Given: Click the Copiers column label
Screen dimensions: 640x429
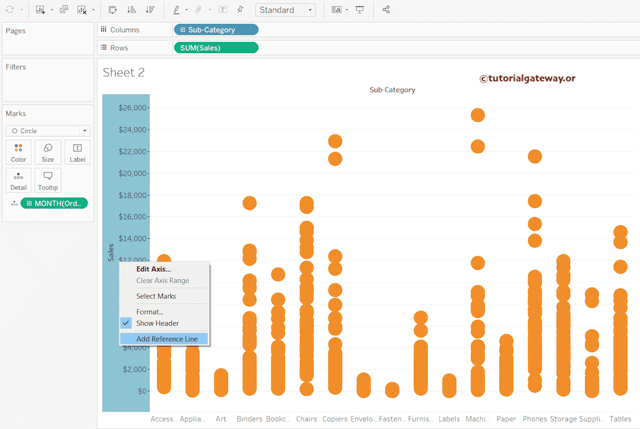Looking at the screenshot, I should pos(335,419).
